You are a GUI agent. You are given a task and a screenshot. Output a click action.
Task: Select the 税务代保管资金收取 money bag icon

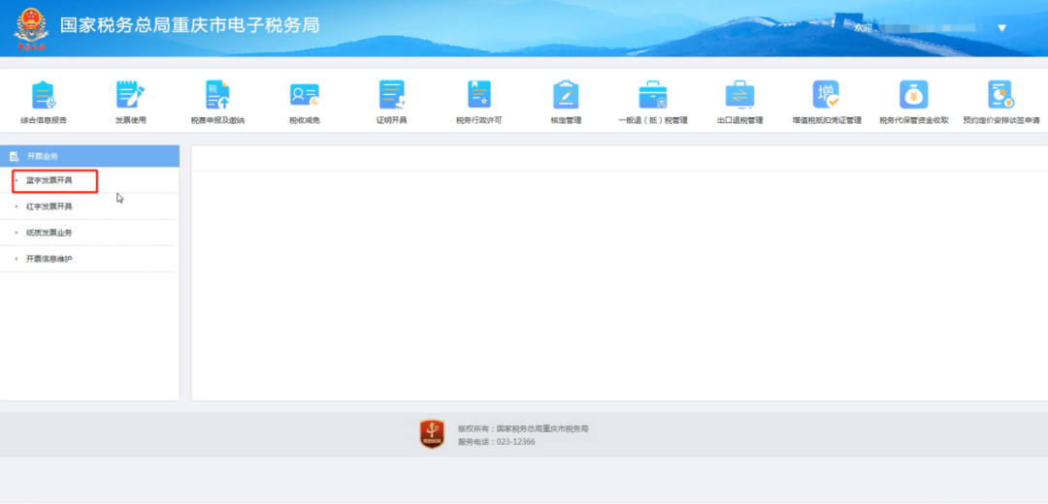click(x=914, y=95)
